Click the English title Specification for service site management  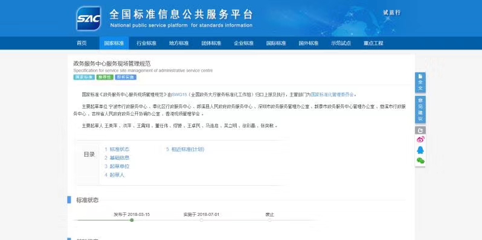click(143, 71)
